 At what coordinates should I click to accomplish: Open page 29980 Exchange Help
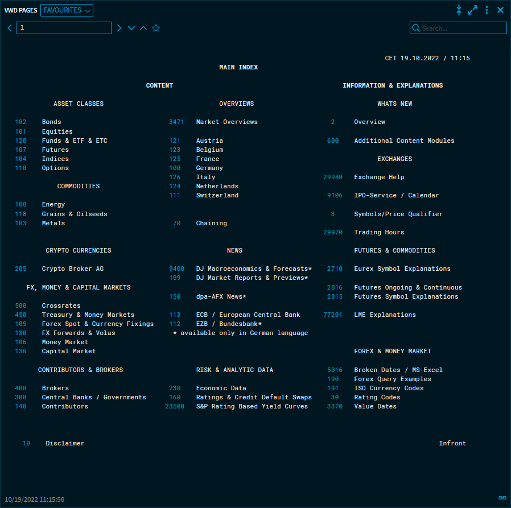click(x=333, y=177)
